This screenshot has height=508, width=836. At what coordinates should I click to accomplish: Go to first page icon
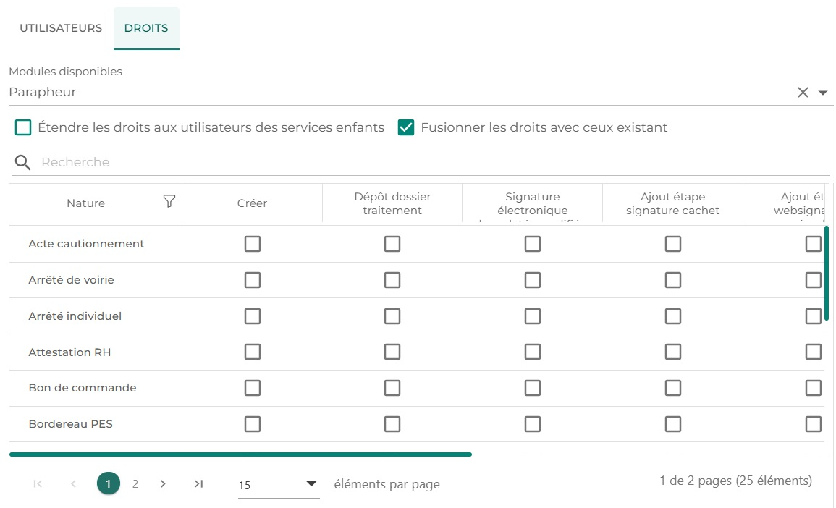click(38, 483)
